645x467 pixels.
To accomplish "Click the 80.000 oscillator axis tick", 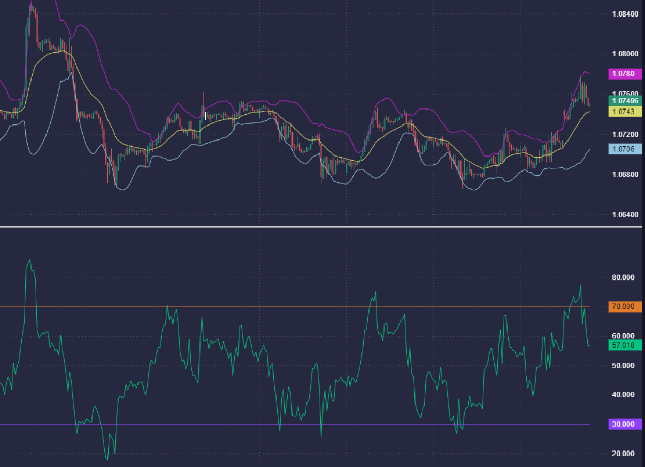I will click(x=622, y=277).
